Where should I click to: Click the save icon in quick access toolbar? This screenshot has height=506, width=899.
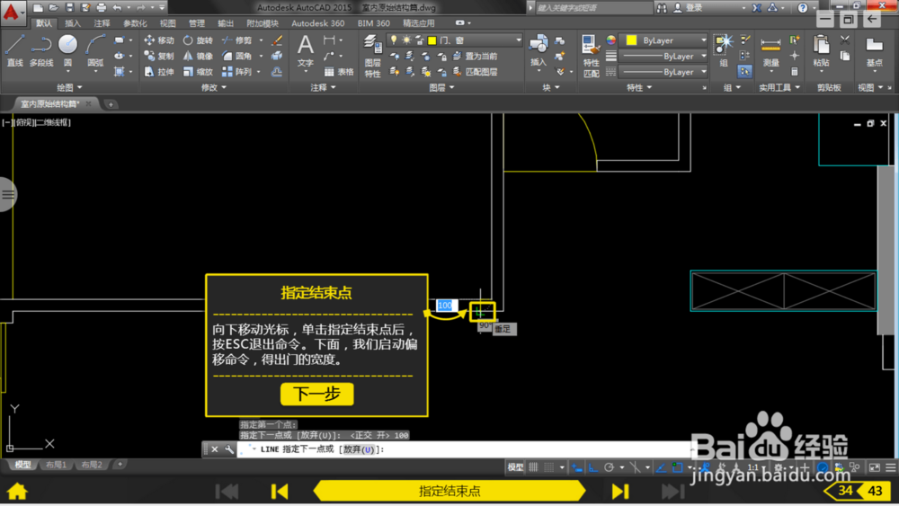coord(69,7)
